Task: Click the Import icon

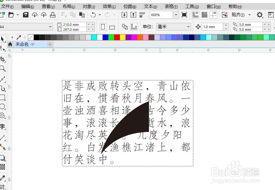Action: [x=124, y=15]
